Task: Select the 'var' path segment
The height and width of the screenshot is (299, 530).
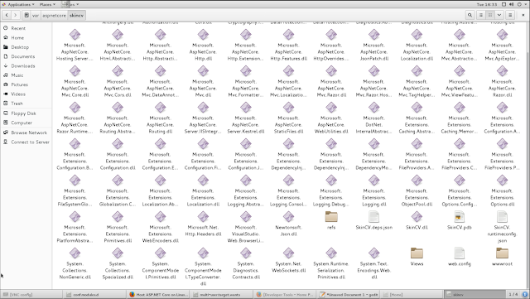Action: click(36, 15)
